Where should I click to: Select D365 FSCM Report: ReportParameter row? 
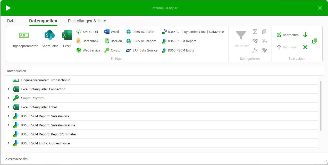pyautogui.click(x=48, y=134)
